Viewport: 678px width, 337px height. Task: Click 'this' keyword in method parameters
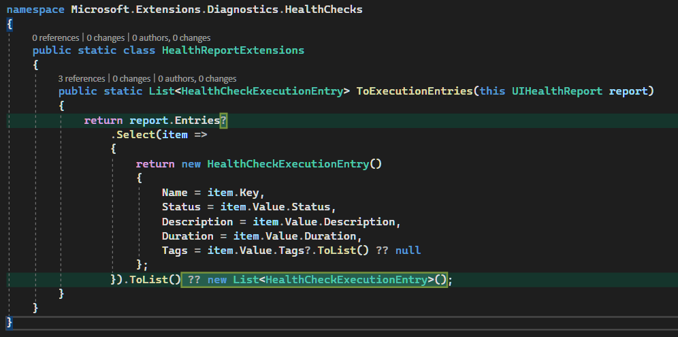pos(492,91)
